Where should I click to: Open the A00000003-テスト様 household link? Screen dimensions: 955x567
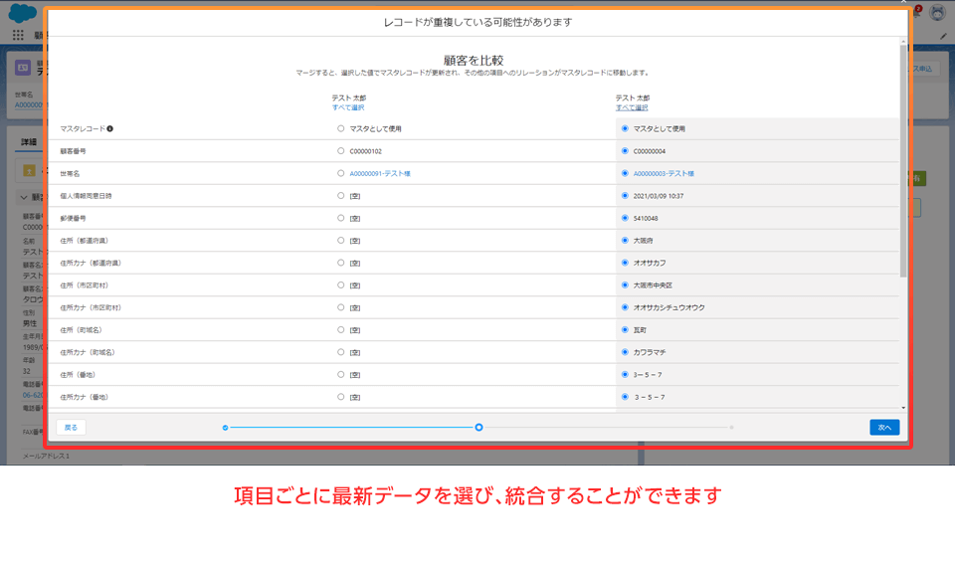click(x=664, y=173)
